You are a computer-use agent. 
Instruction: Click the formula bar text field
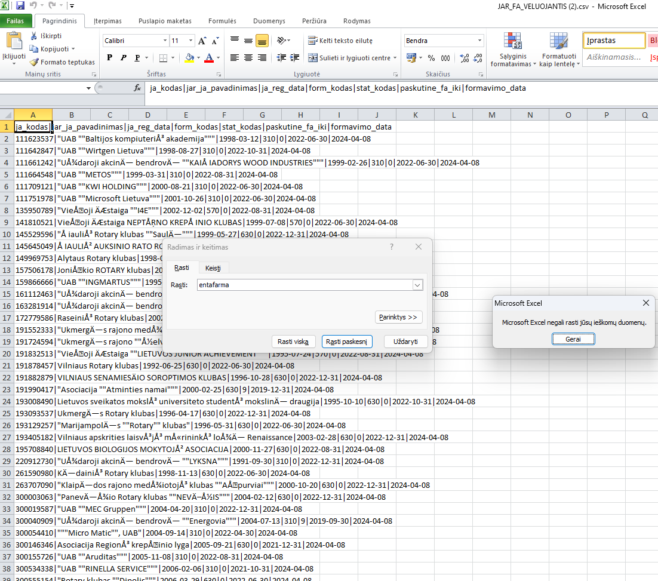(x=394, y=88)
